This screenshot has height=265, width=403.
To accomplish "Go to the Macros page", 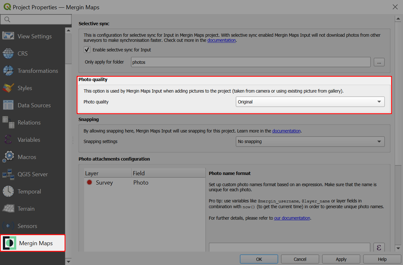I will [x=32, y=157].
